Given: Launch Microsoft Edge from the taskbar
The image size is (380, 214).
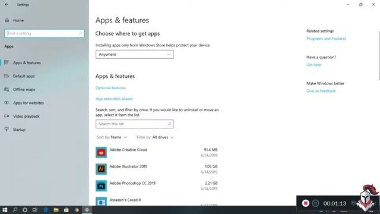Looking at the screenshot, I should click(46, 210).
